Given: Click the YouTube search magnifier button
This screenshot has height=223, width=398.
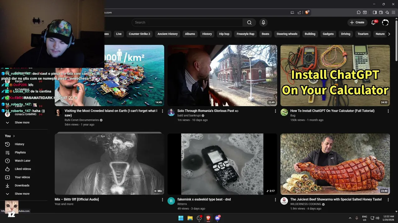Looking at the screenshot, I should pos(249,22).
